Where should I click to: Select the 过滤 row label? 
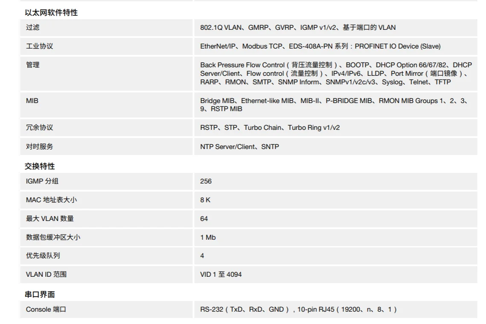tap(33, 28)
